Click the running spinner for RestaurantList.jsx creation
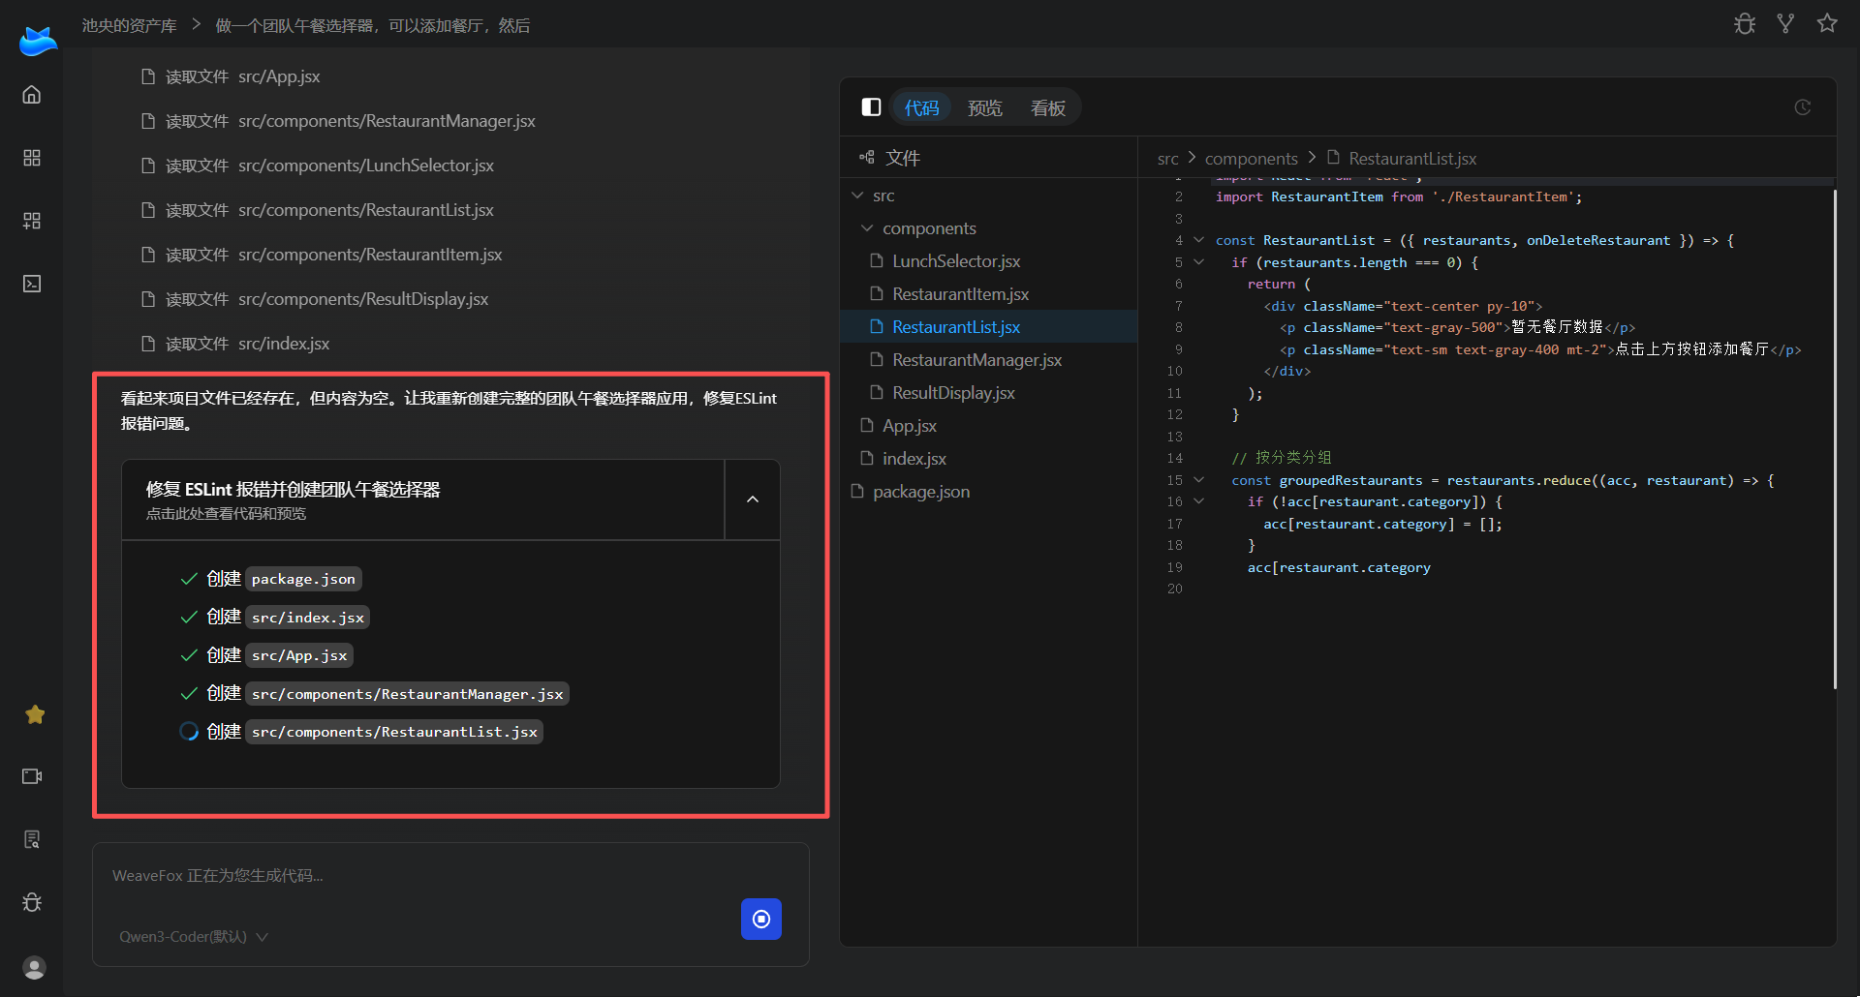Viewport: 1860px width, 997px height. coord(189,732)
